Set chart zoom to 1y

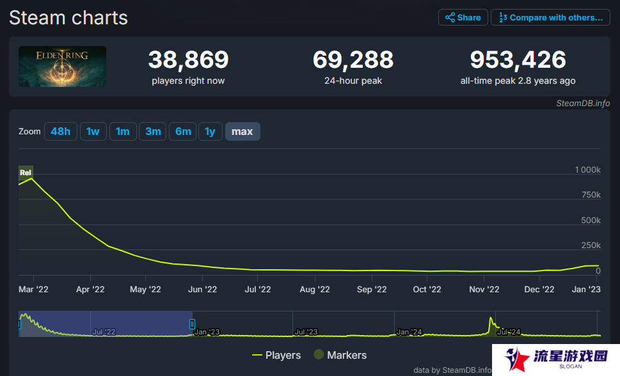click(x=210, y=131)
